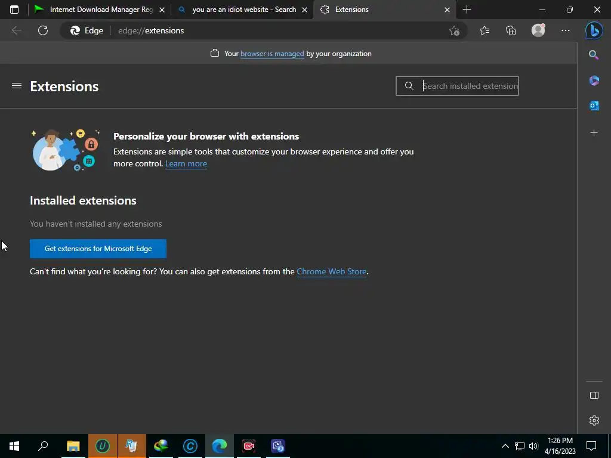
Task: Open the purple taskbar app icon
Action: [278, 446]
